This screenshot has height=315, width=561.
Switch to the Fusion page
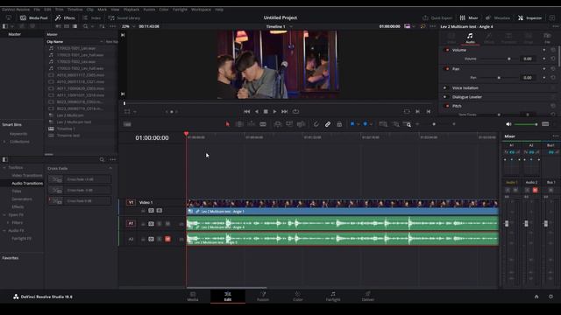(x=263, y=297)
